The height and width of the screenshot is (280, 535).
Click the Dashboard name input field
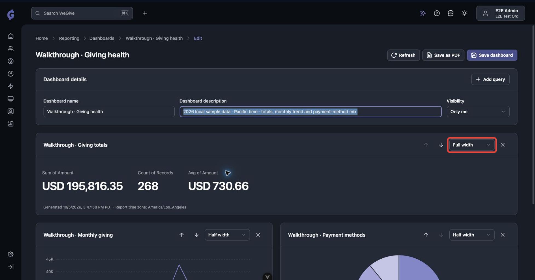109,112
